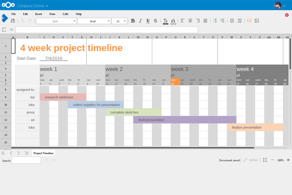Viewport: 292px width, 195px height.
Task: Open the Insert menu
Action: [x=37, y=14]
